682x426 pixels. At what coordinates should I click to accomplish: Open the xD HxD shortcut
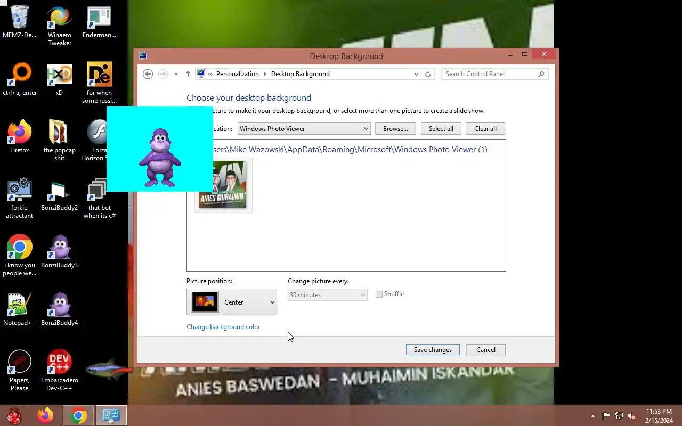[x=60, y=80]
